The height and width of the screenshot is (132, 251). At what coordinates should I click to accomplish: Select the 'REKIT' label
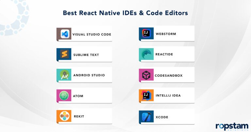79,116
